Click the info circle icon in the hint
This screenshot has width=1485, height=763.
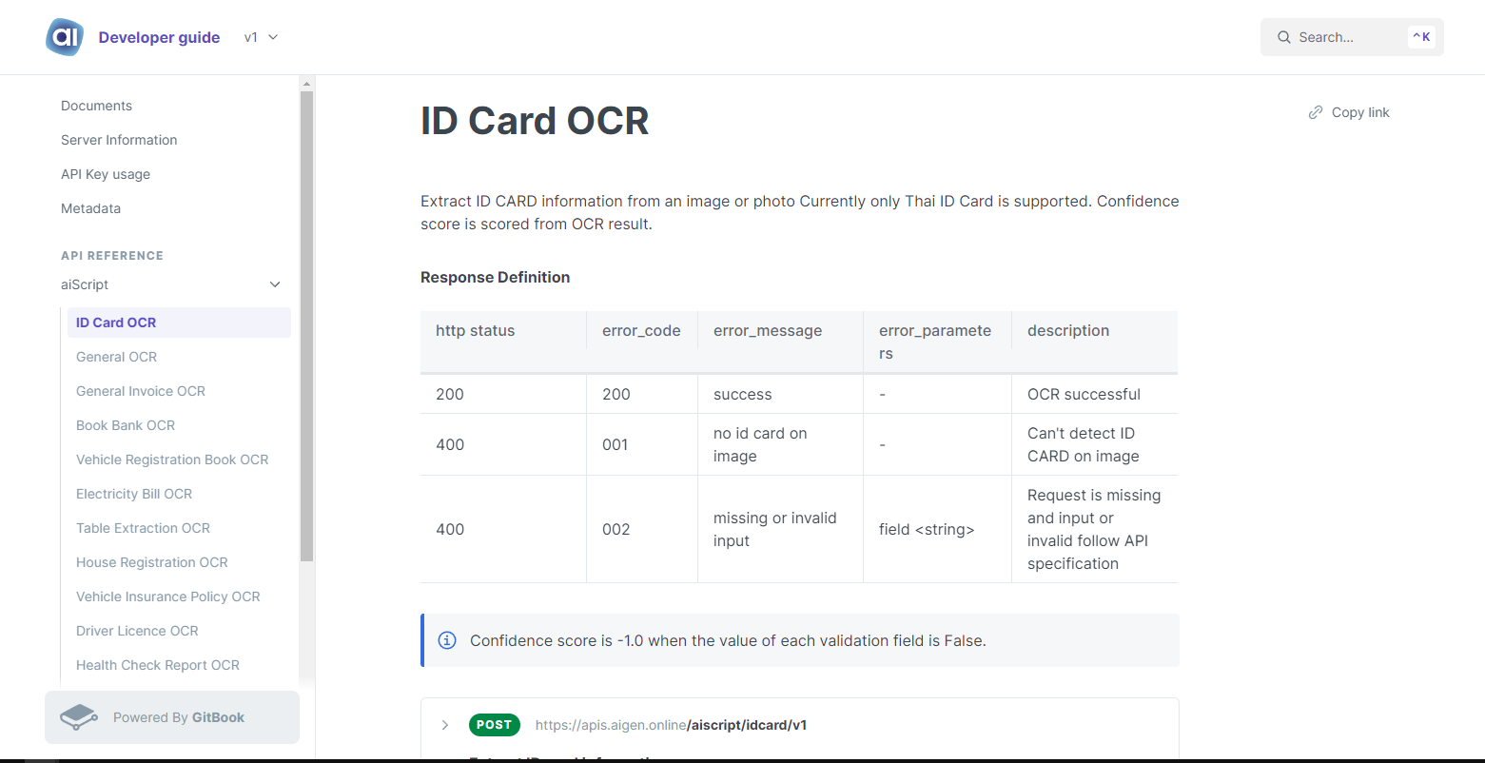(x=446, y=640)
